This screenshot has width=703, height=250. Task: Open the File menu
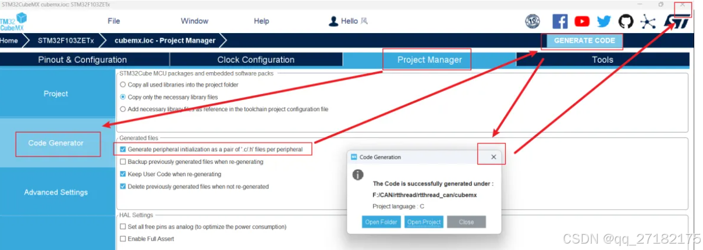point(114,21)
